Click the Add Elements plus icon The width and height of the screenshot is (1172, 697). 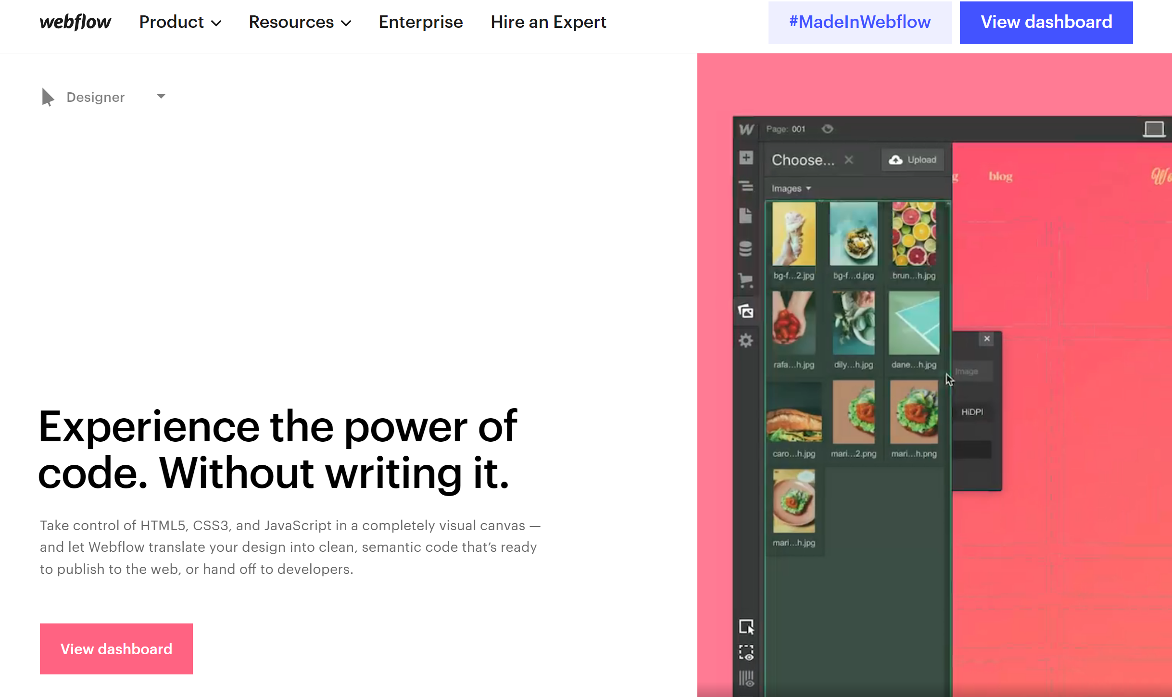coord(746,158)
